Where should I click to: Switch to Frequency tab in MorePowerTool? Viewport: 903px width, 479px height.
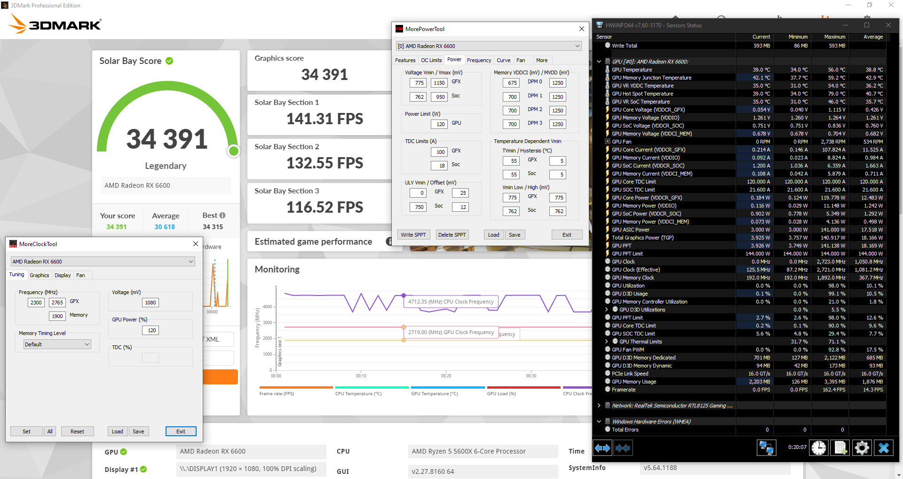(479, 60)
